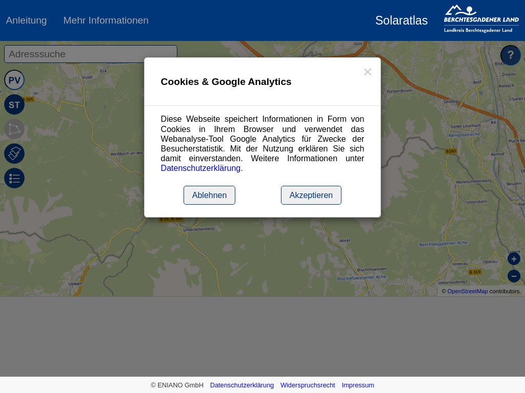
Task: Open the map layers icon
Action: 14,153
